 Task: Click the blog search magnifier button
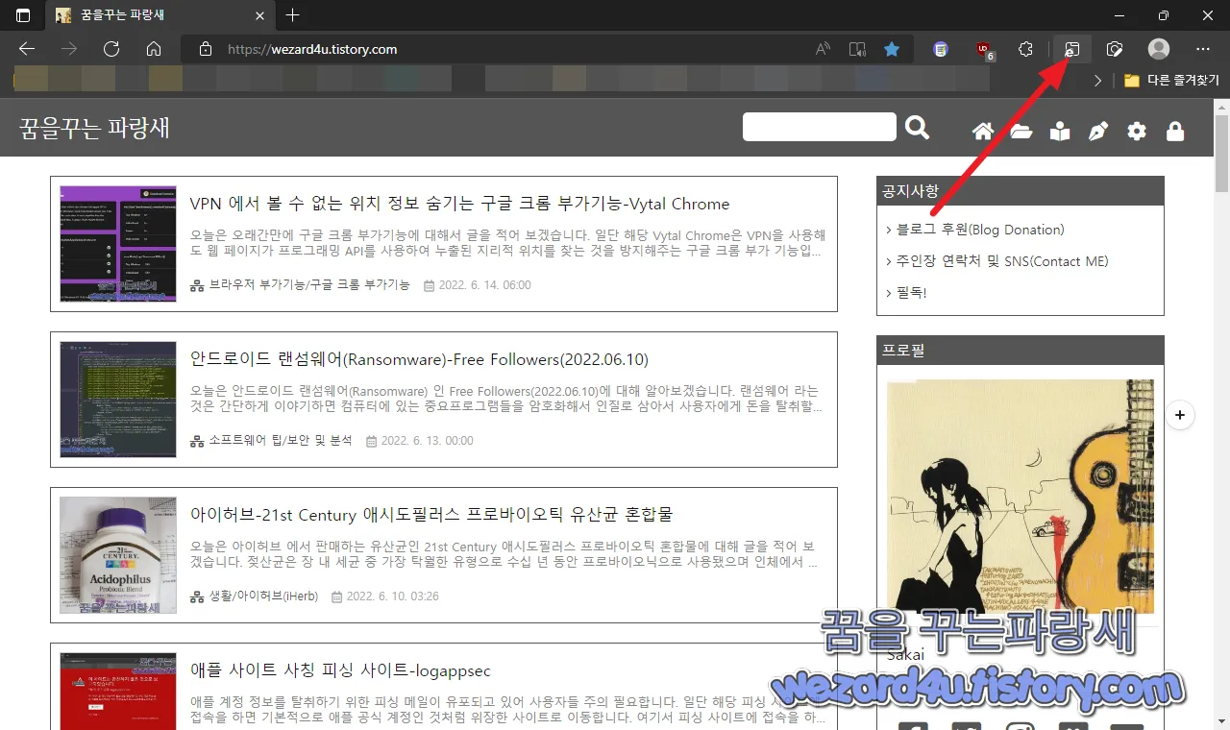tap(916, 127)
